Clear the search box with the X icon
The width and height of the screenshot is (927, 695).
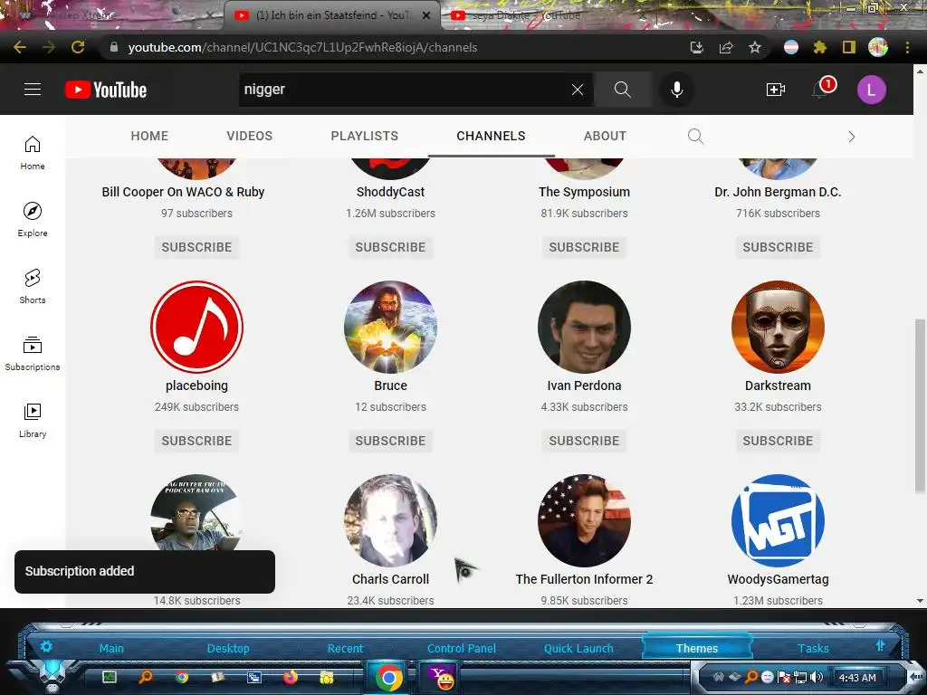pos(578,90)
